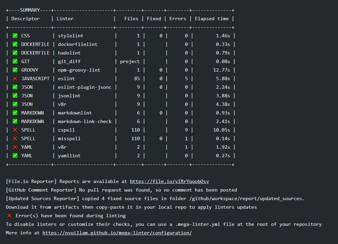Open the mega-linter configuration documentation link
338x244 pixels.
(x=117, y=233)
